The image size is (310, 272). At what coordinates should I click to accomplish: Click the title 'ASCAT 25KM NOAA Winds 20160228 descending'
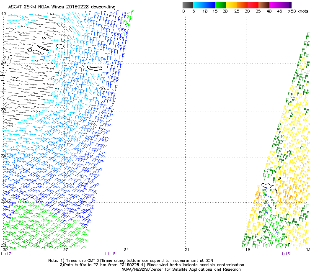click(x=62, y=7)
